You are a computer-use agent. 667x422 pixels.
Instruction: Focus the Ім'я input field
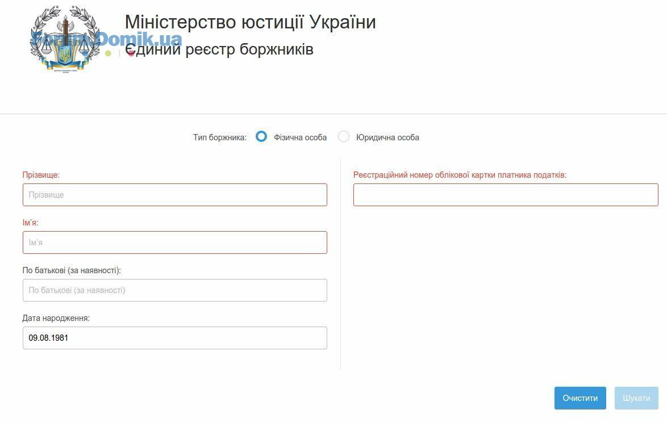(x=175, y=243)
